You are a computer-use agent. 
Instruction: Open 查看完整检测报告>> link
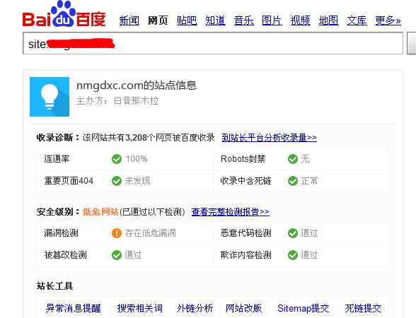[x=231, y=212]
